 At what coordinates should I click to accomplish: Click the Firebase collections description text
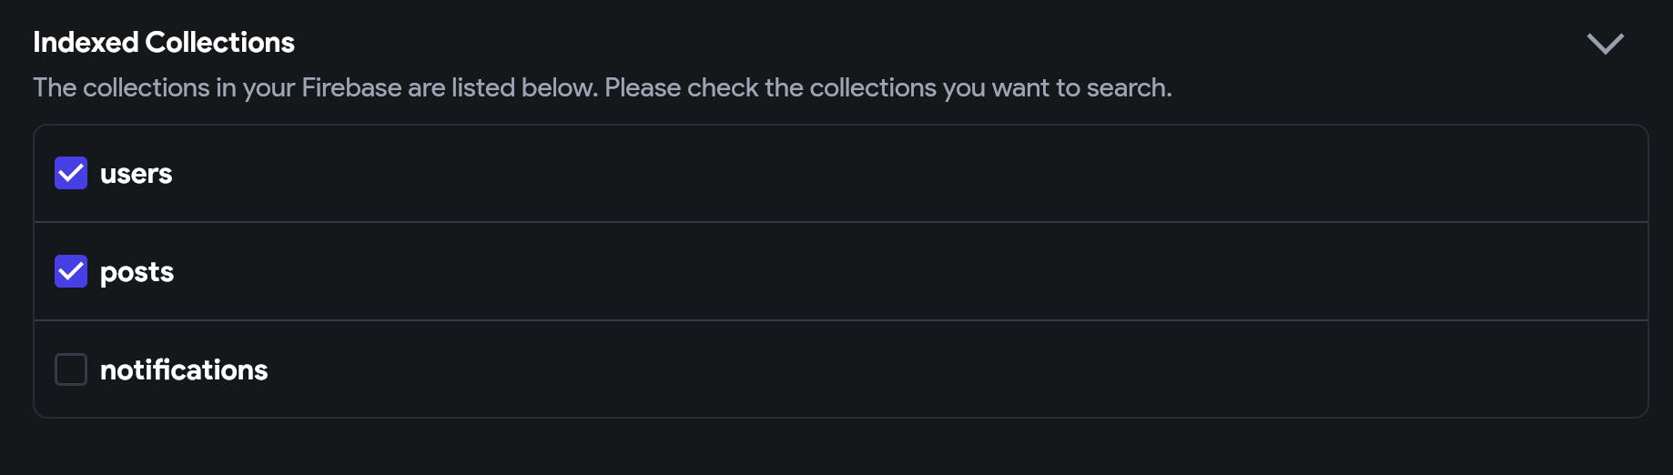[x=602, y=87]
